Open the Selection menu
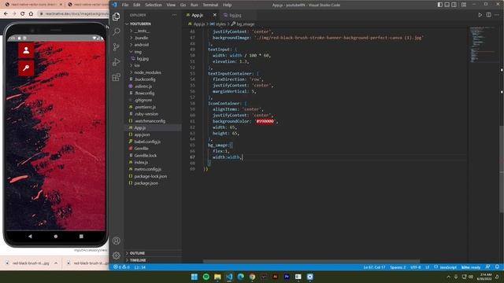 point(154,5)
